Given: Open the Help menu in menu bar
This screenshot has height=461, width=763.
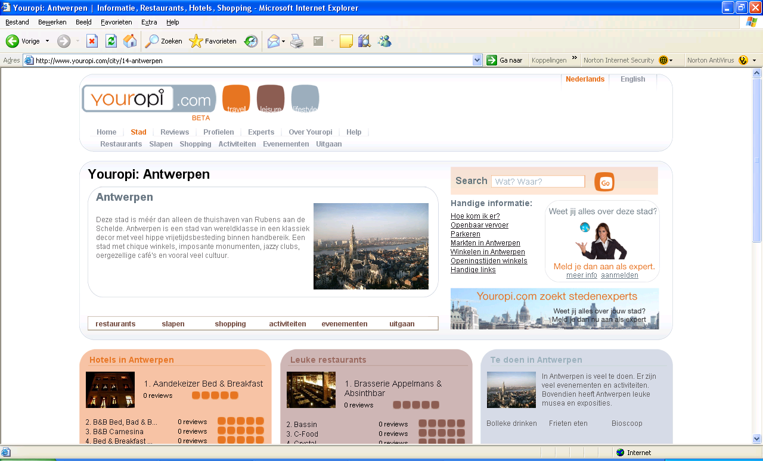Looking at the screenshot, I should tap(173, 22).
